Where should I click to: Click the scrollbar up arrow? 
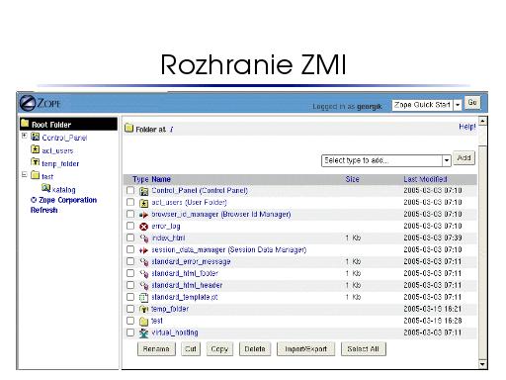[x=482, y=121]
